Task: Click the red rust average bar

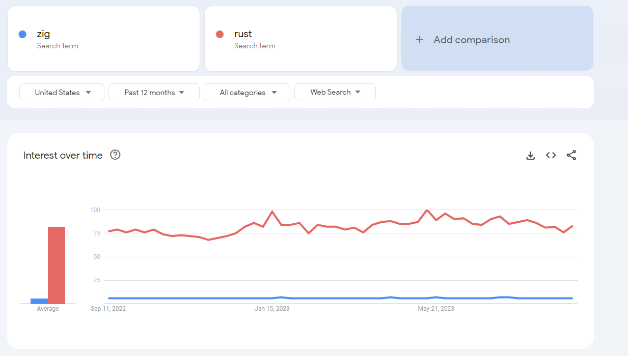Action: tap(57, 265)
